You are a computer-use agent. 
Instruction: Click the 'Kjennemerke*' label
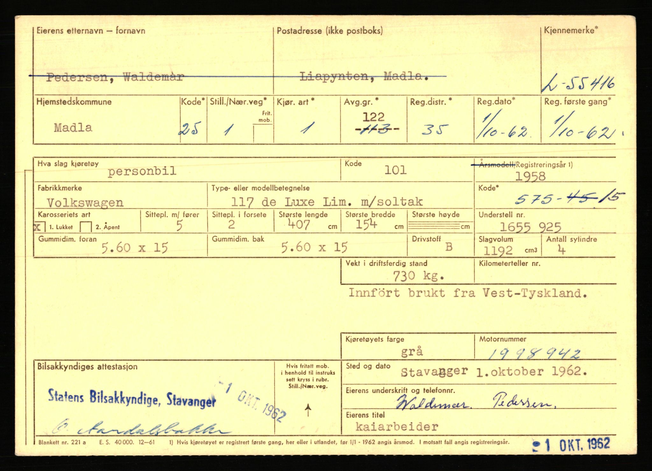[571, 30]
